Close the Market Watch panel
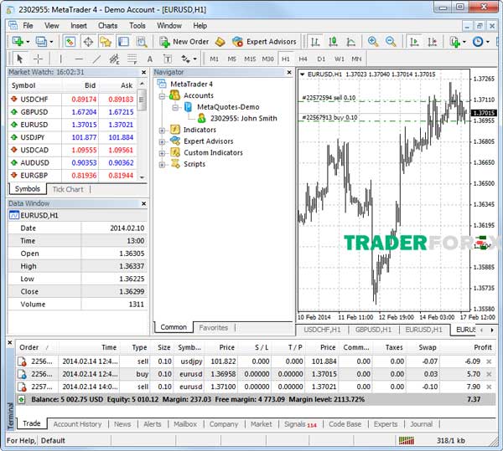 pyautogui.click(x=143, y=72)
